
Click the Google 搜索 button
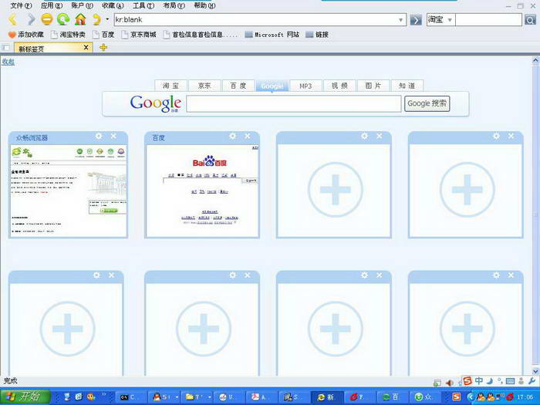427,103
